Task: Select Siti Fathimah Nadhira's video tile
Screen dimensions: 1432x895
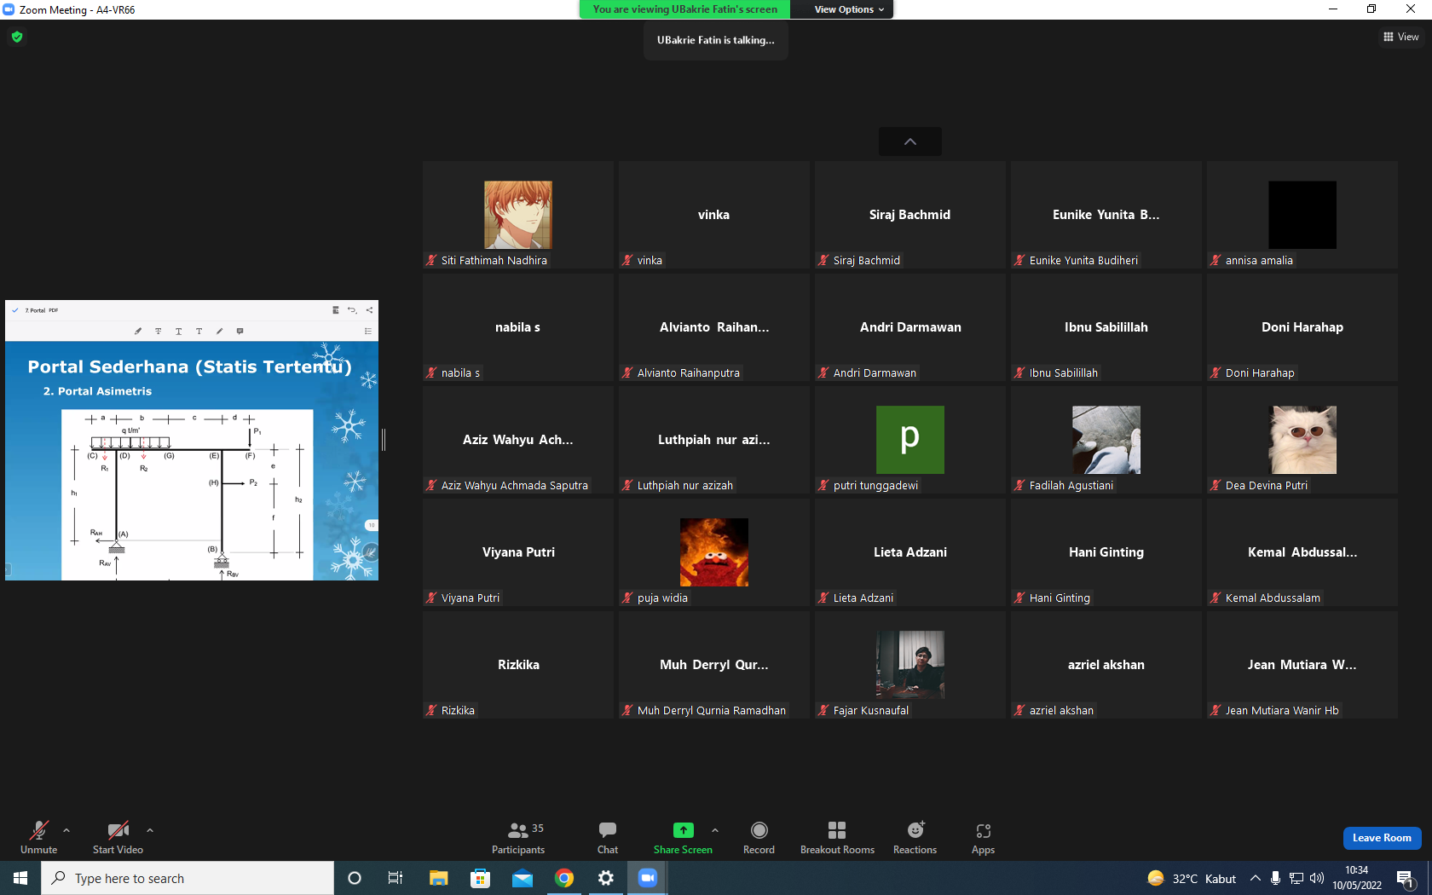Action: coord(518,215)
